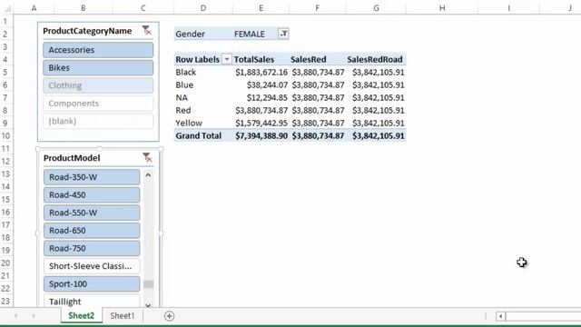Select Grand Total value $7,394,388.90
This screenshot has height=327, width=581.
(x=261, y=135)
